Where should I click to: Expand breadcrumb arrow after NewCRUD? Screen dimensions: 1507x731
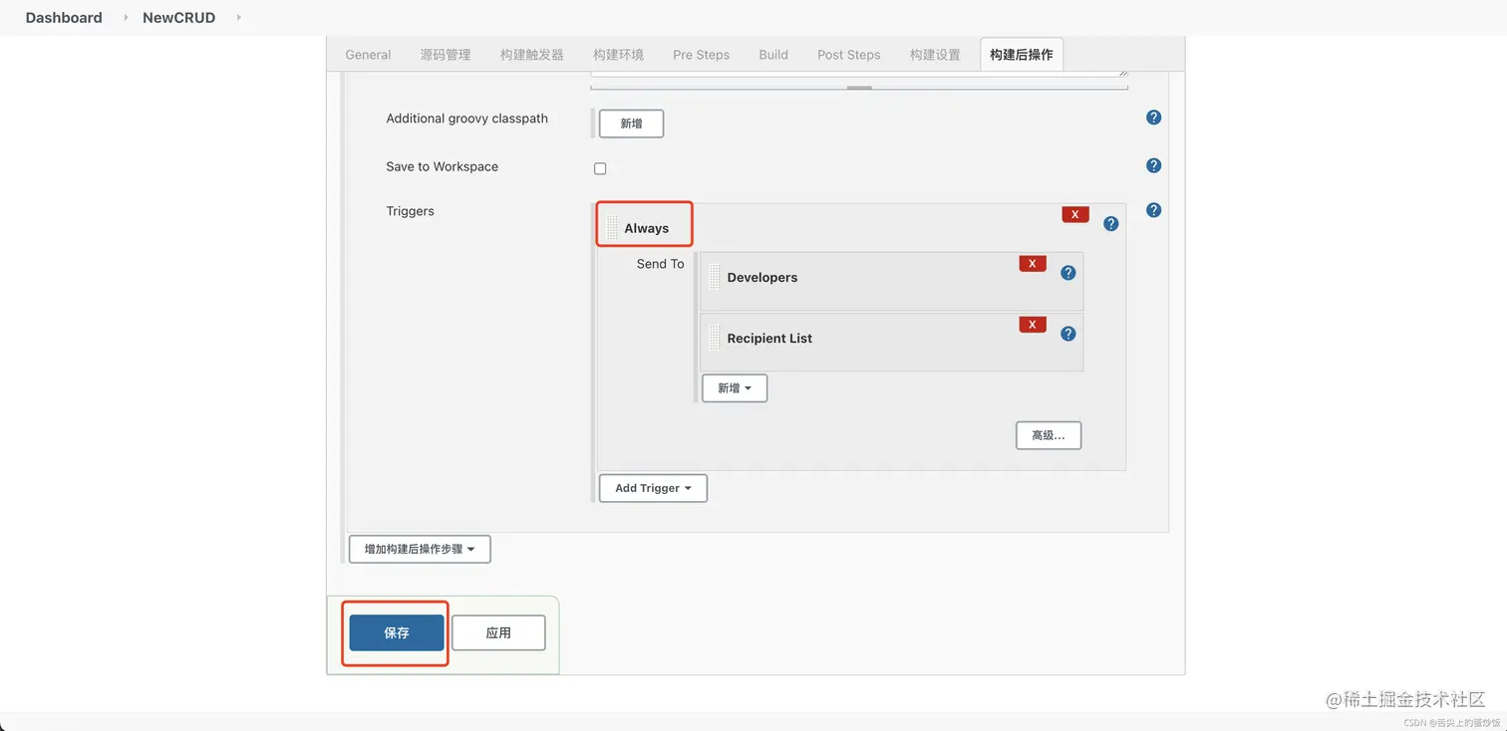pos(239,18)
